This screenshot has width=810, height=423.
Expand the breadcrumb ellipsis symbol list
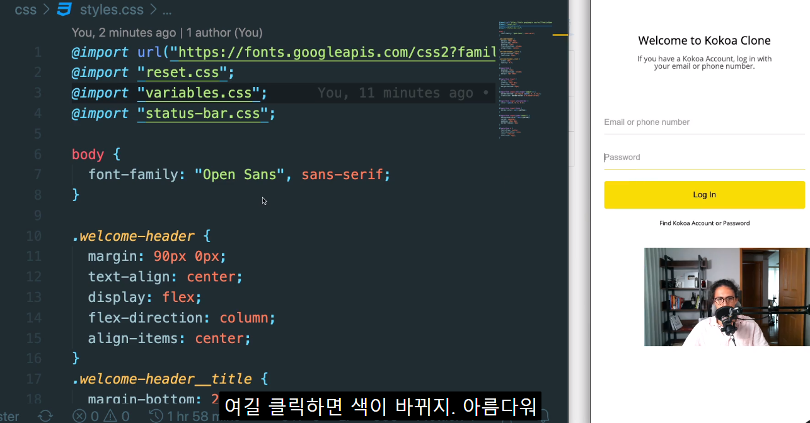click(167, 11)
